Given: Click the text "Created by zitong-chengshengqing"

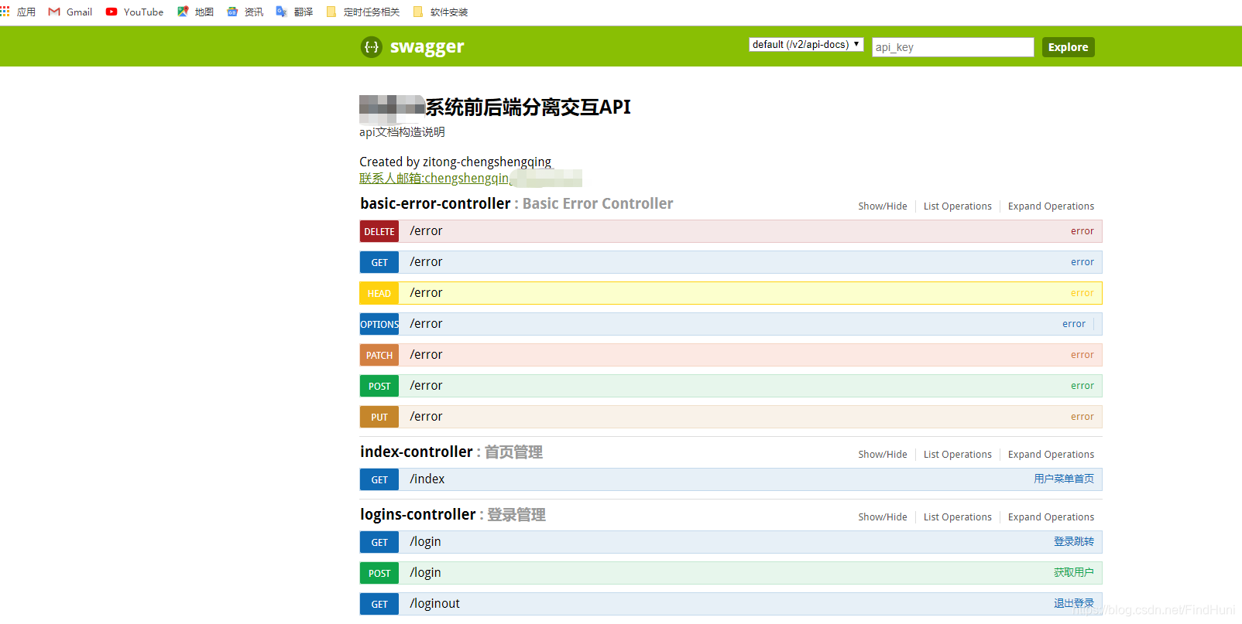Looking at the screenshot, I should coord(455,162).
